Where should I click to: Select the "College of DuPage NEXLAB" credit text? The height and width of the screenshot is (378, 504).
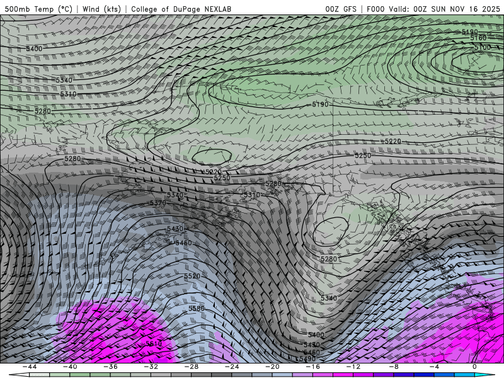(181, 9)
